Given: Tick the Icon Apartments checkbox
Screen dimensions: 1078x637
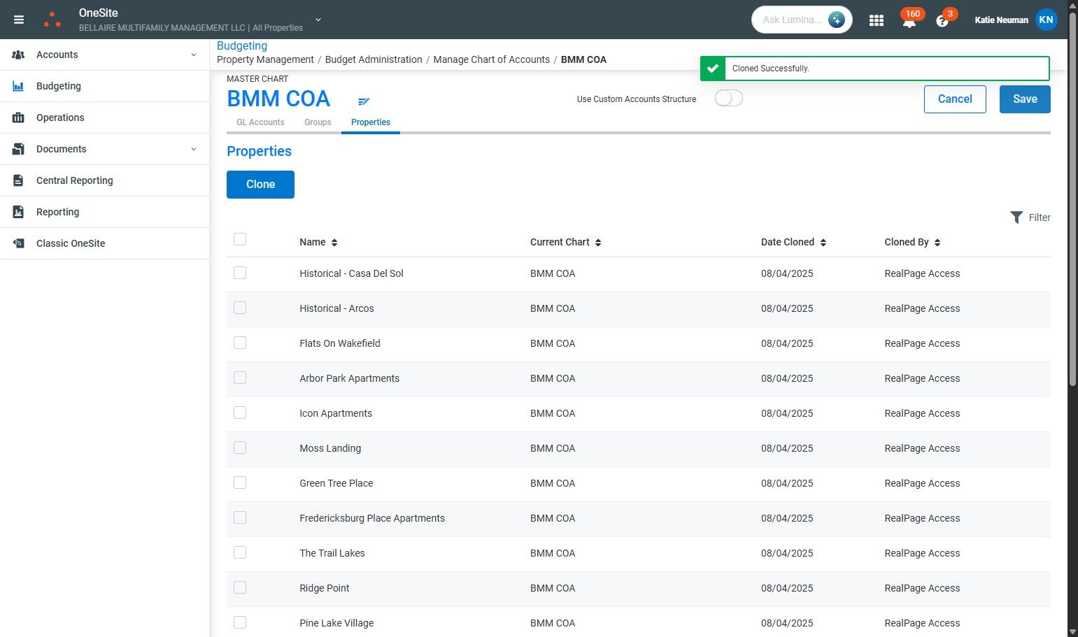Looking at the screenshot, I should tap(240, 413).
